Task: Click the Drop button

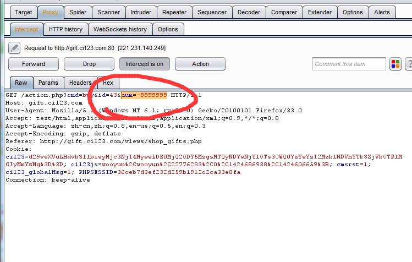Action: pyautogui.click(x=89, y=64)
